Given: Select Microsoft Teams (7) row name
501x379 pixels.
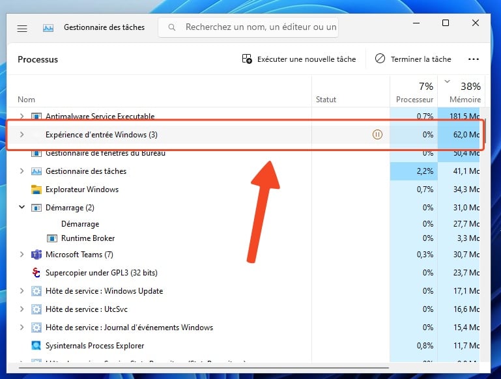Looking at the screenshot, I should pos(79,255).
